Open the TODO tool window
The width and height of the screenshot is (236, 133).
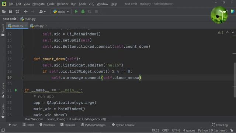(x=28, y=125)
